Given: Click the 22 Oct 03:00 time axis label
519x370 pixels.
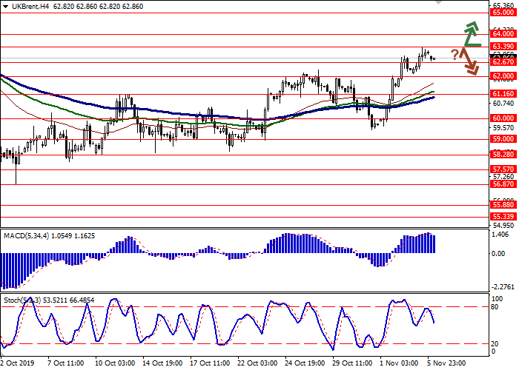Looking at the screenshot, I should [258, 364].
